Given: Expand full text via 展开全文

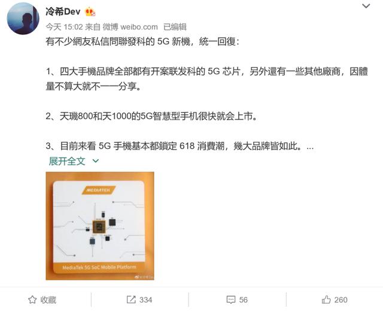Looking at the screenshot, I should (x=66, y=161).
